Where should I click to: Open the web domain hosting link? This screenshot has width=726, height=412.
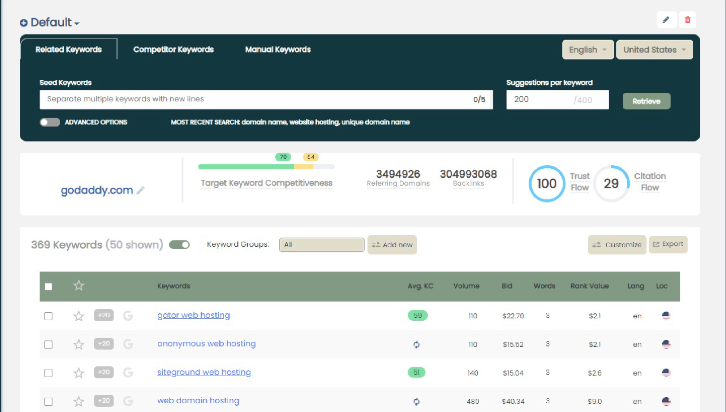198,400
